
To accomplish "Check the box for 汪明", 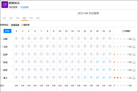I will point(2,46).
